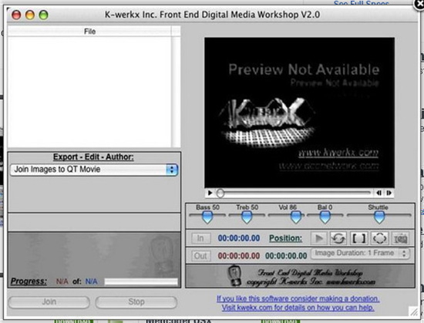Open the Image Duration 1 Frame dropdown
Screen dimensions: 424x323
pos(360,254)
